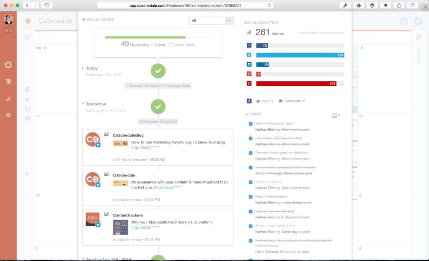Collapse the Tomorrow section
Viewport: 429px width, 261px height.
pyautogui.click(x=83, y=104)
